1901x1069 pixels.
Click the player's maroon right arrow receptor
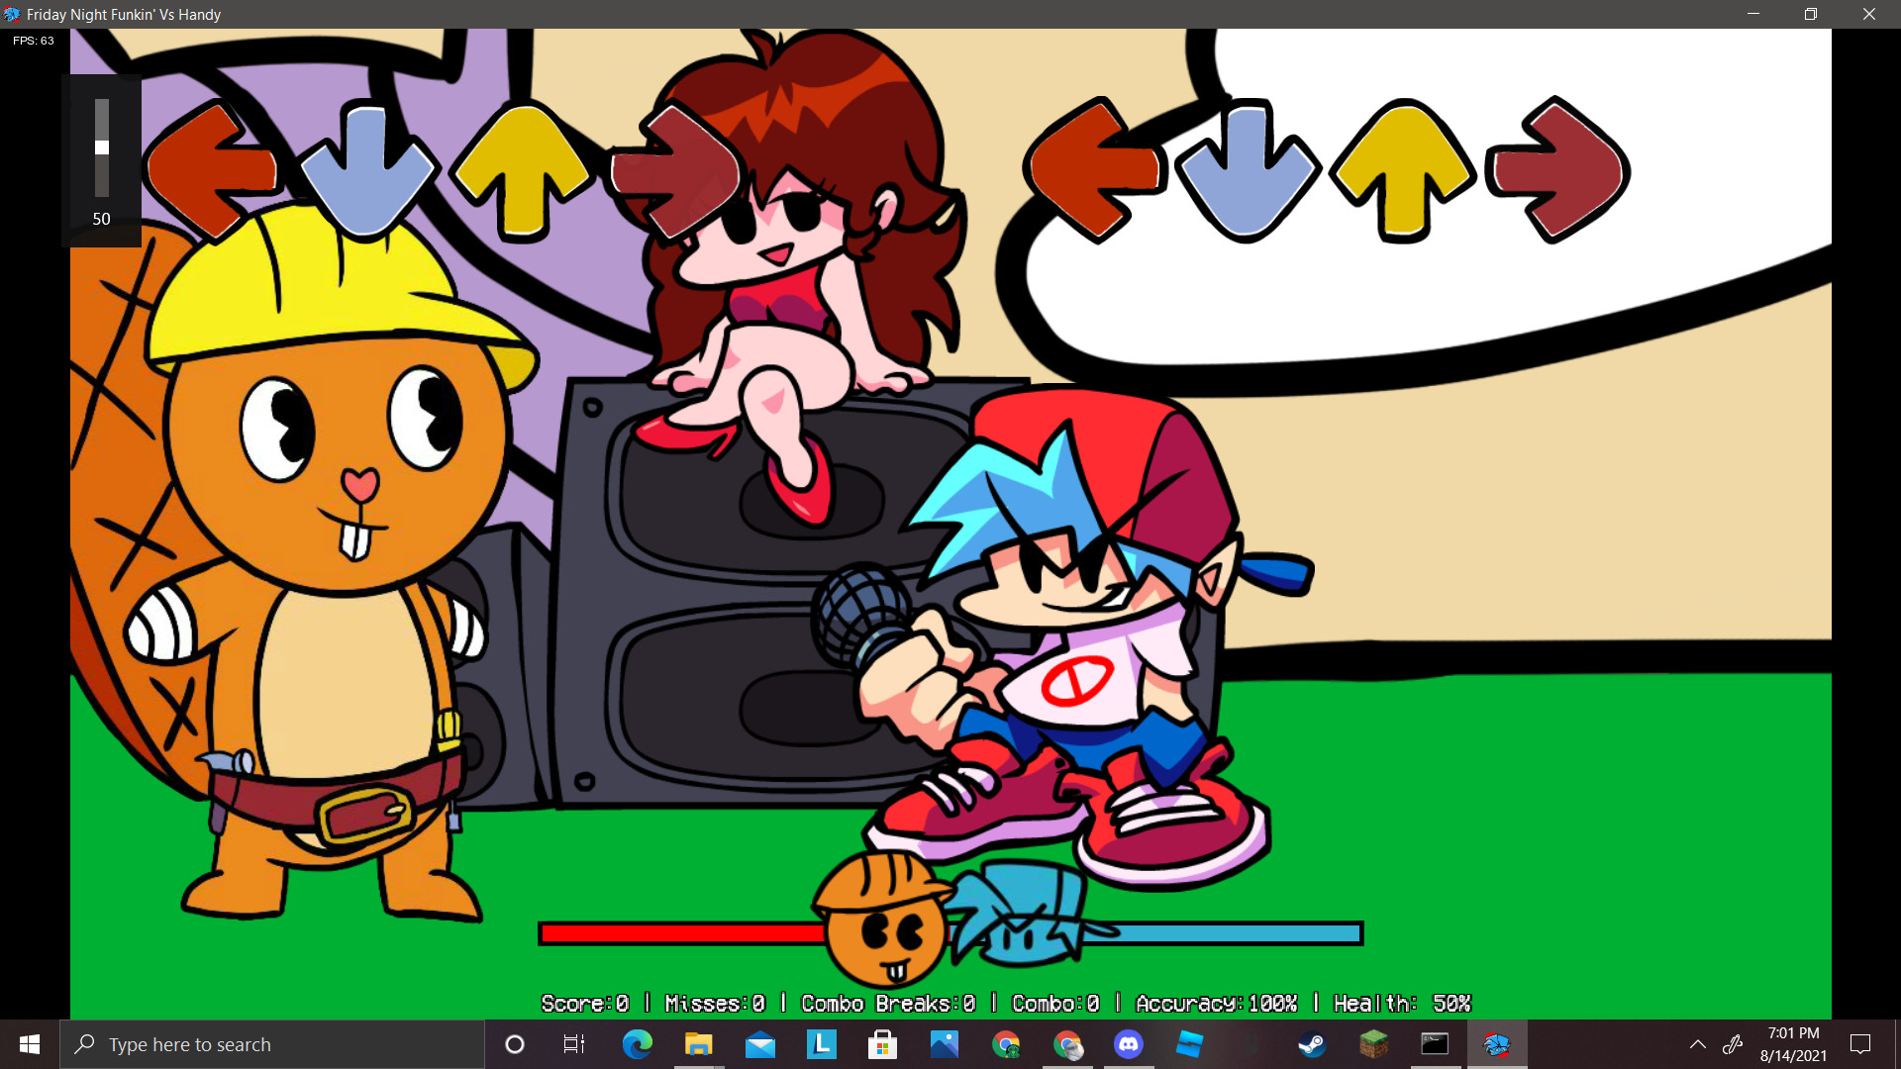click(x=1559, y=170)
